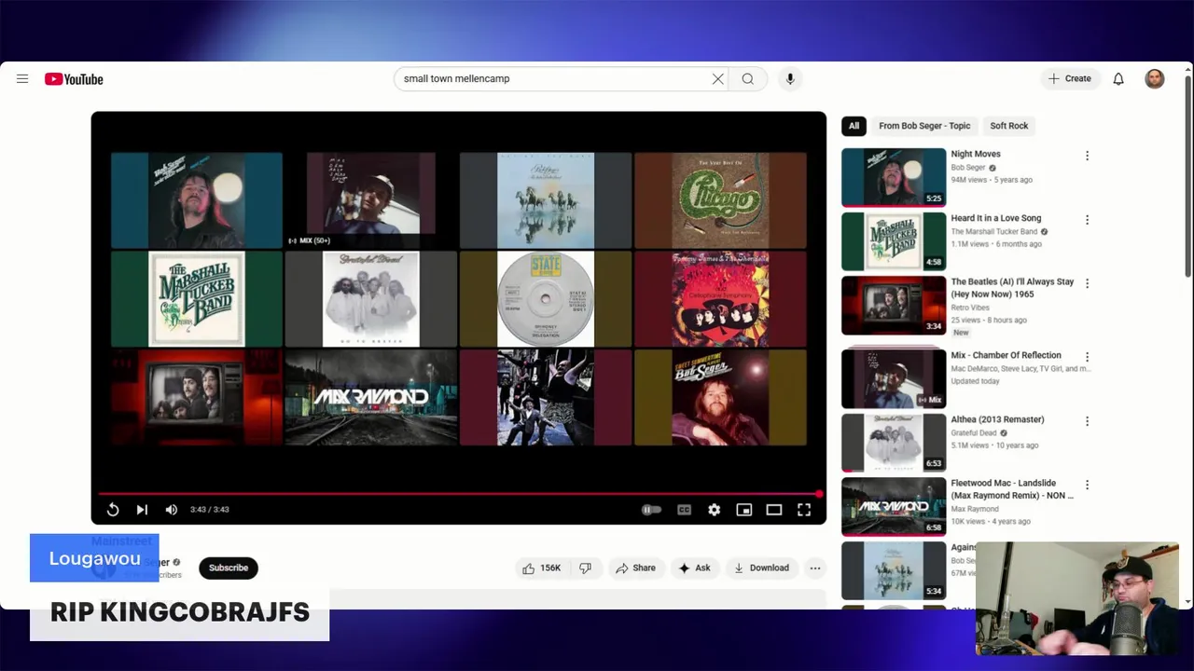Click Chicago album endscreen tile
The height and width of the screenshot is (671, 1194).
coord(720,200)
